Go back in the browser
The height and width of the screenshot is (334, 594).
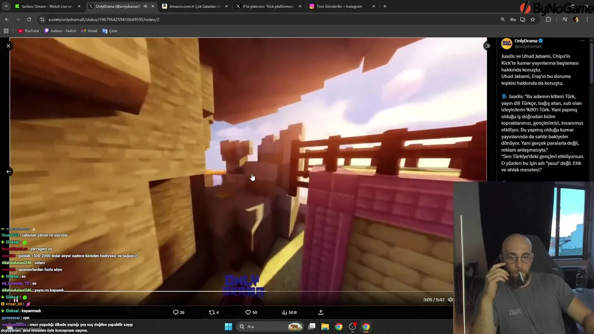[x=6, y=19]
